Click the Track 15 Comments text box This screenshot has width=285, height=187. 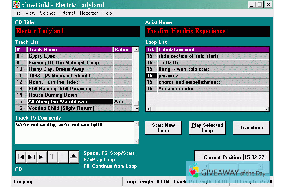pyautogui.click(x=74, y=132)
